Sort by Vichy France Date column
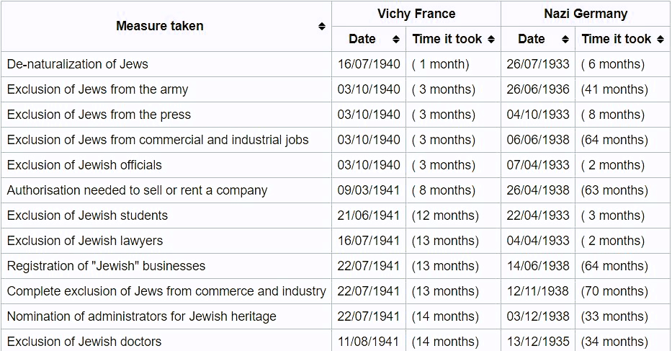The height and width of the screenshot is (351, 672). (x=395, y=39)
